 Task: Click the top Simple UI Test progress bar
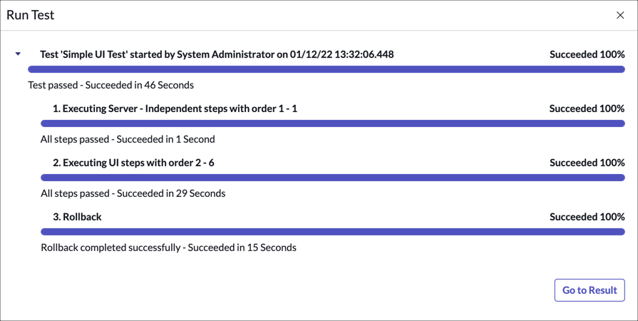(x=326, y=69)
